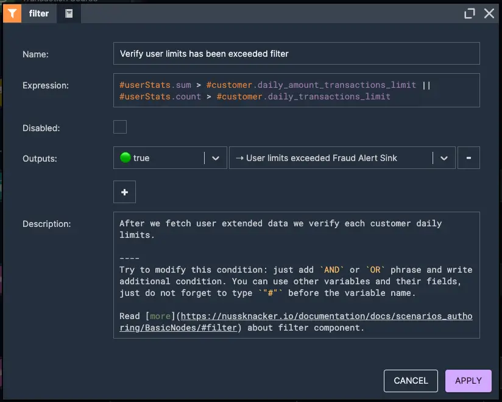Edit the Name input field
The height and width of the screenshot is (402, 502).
[296, 54]
